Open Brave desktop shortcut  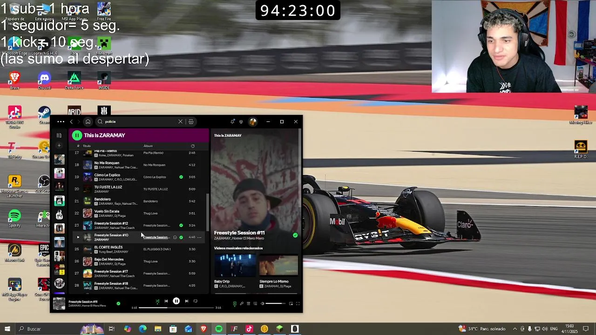coord(14,80)
